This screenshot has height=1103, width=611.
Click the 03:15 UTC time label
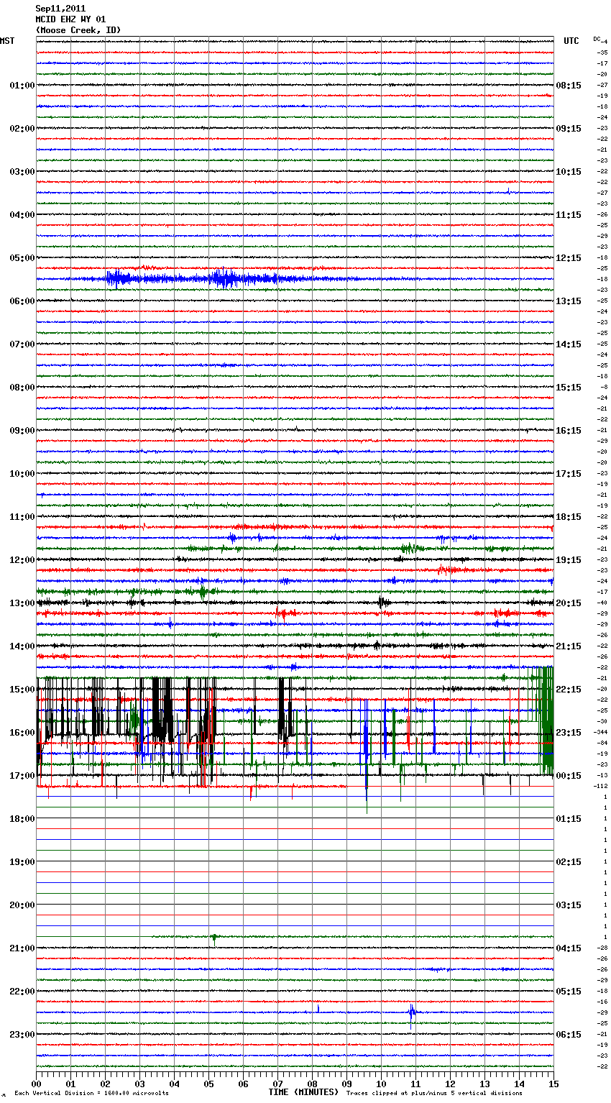coord(569,905)
